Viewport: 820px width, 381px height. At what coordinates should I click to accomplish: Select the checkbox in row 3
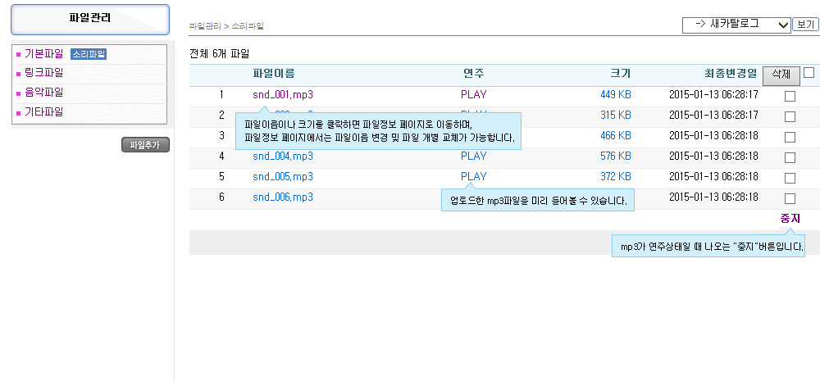tap(790, 137)
